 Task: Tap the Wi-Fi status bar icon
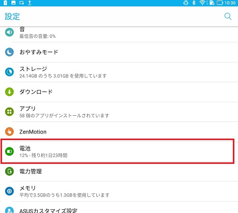coord(202,3)
